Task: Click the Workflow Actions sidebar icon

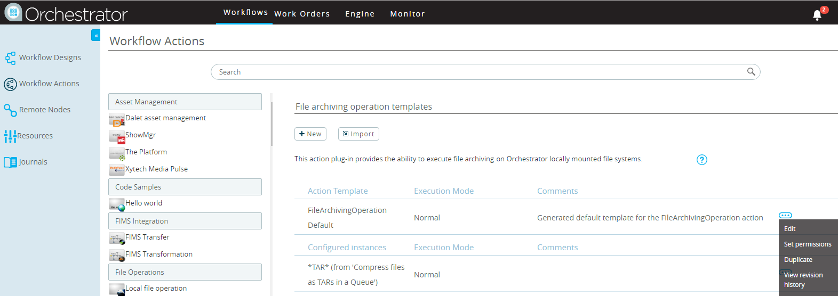Action: pyautogui.click(x=10, y=84)
